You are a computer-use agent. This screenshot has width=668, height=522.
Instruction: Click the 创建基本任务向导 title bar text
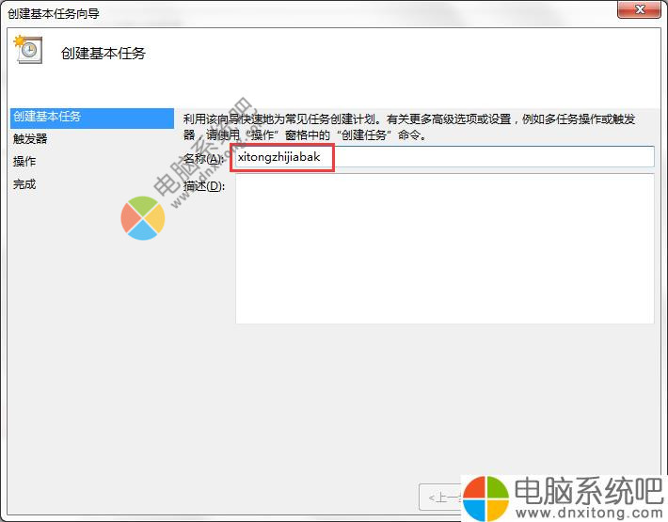click(x=54, y=13)
